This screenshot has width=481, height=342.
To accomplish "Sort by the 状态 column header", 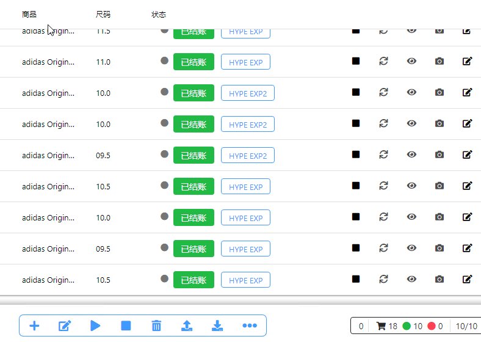I will (x=159, y=15).
